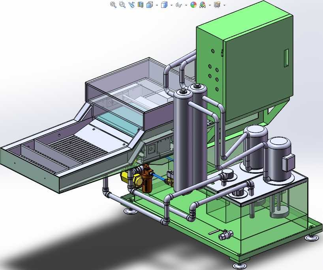Open the Hide/Show Items dropdown arrow
Screen dimensions: 323x270
pyautogui.click(x=186, y=5)
